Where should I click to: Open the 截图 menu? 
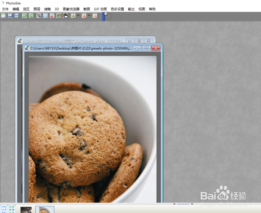pos(87,9)
